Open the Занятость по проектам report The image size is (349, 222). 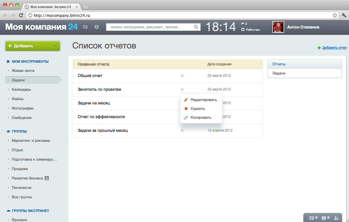tap(99, 89)
